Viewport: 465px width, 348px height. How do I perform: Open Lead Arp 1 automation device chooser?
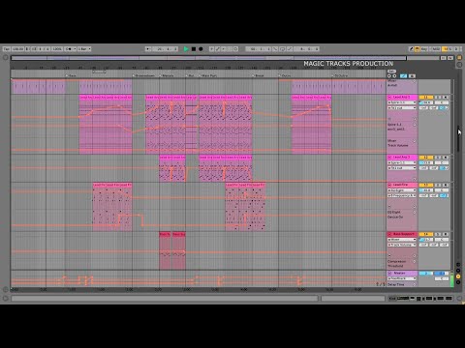click(x=402, y=102)
